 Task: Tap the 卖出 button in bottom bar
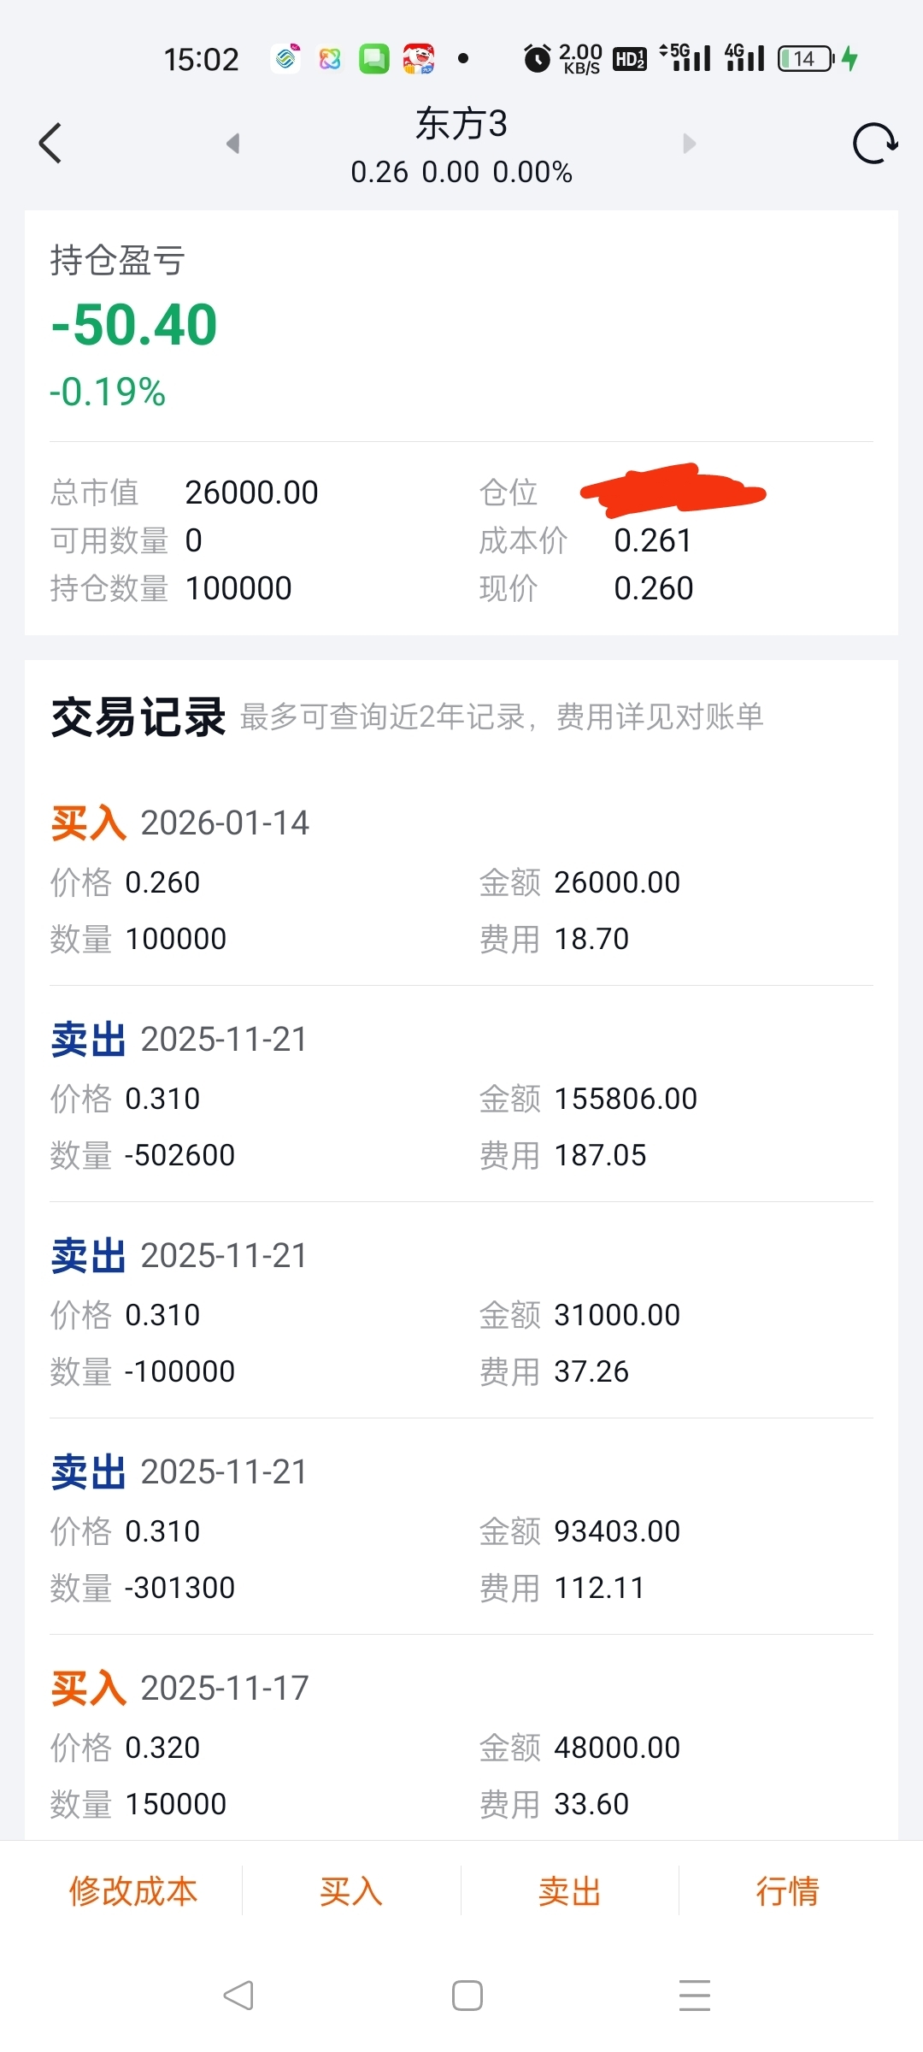click(569, 1890)
